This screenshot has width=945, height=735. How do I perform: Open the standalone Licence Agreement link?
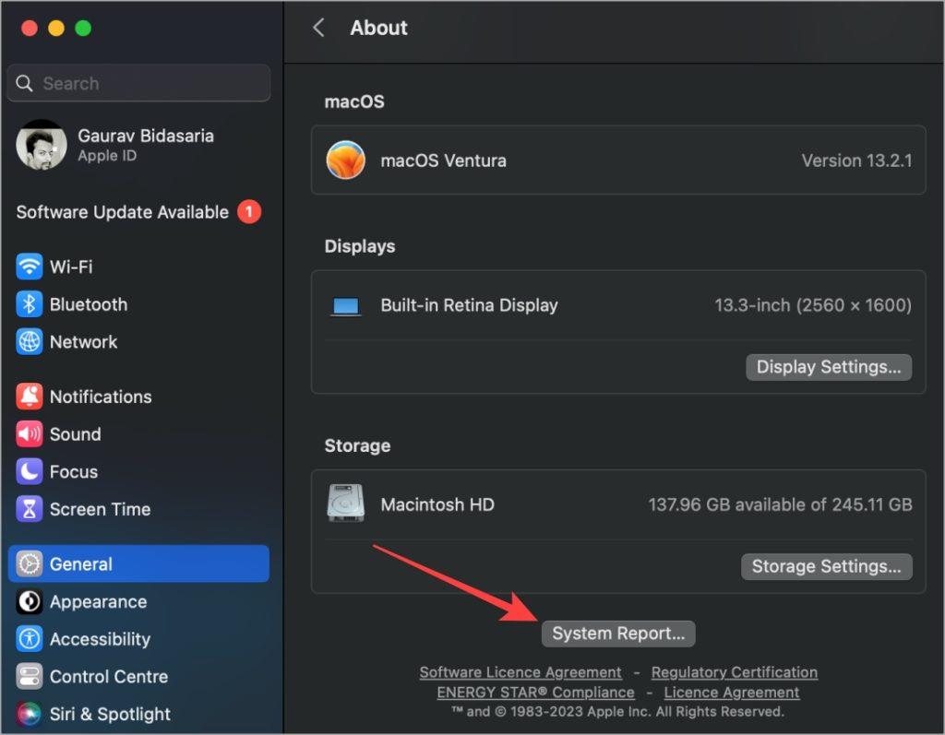coord(732,693)
